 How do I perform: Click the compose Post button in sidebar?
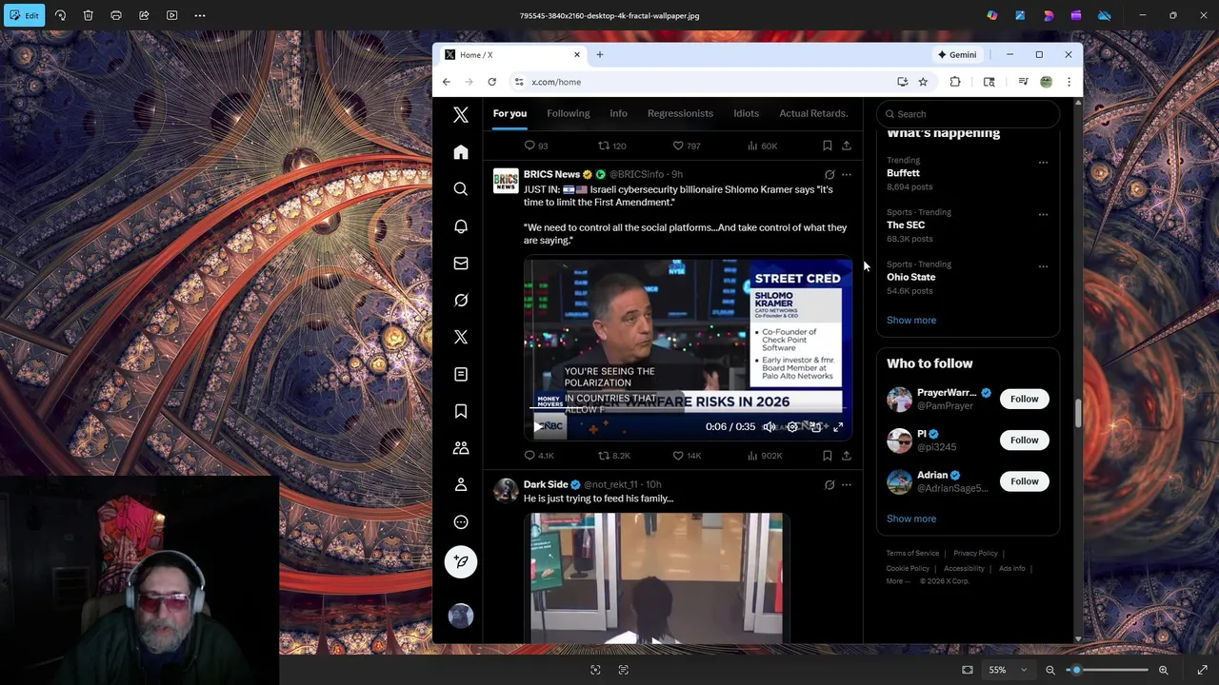461,561
